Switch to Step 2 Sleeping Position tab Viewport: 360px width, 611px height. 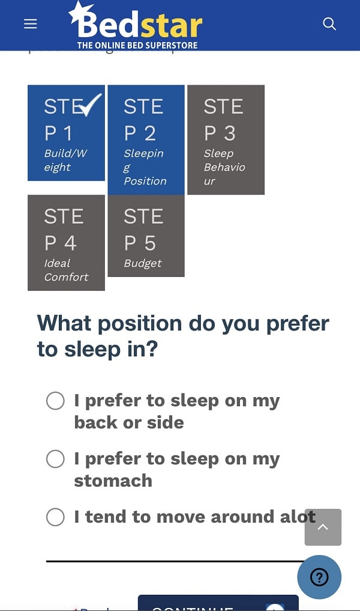click(x=146, y=140)
